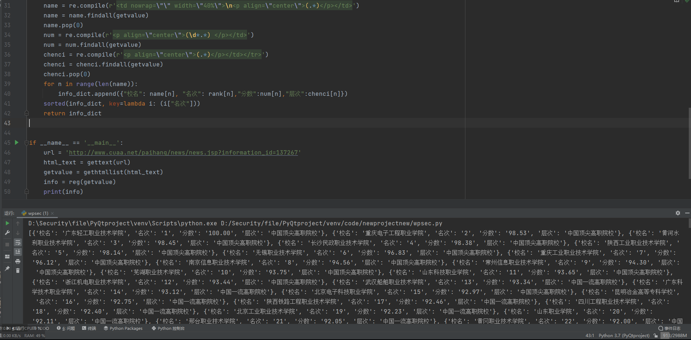
Task: Open Python Console tool window
Action: click(x=168, y=328)
